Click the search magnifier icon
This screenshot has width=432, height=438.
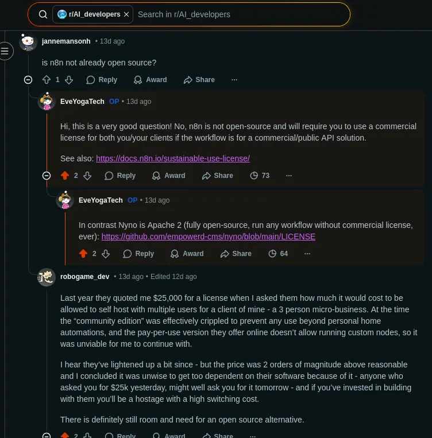pyautogui.click(x=43, y=14)
